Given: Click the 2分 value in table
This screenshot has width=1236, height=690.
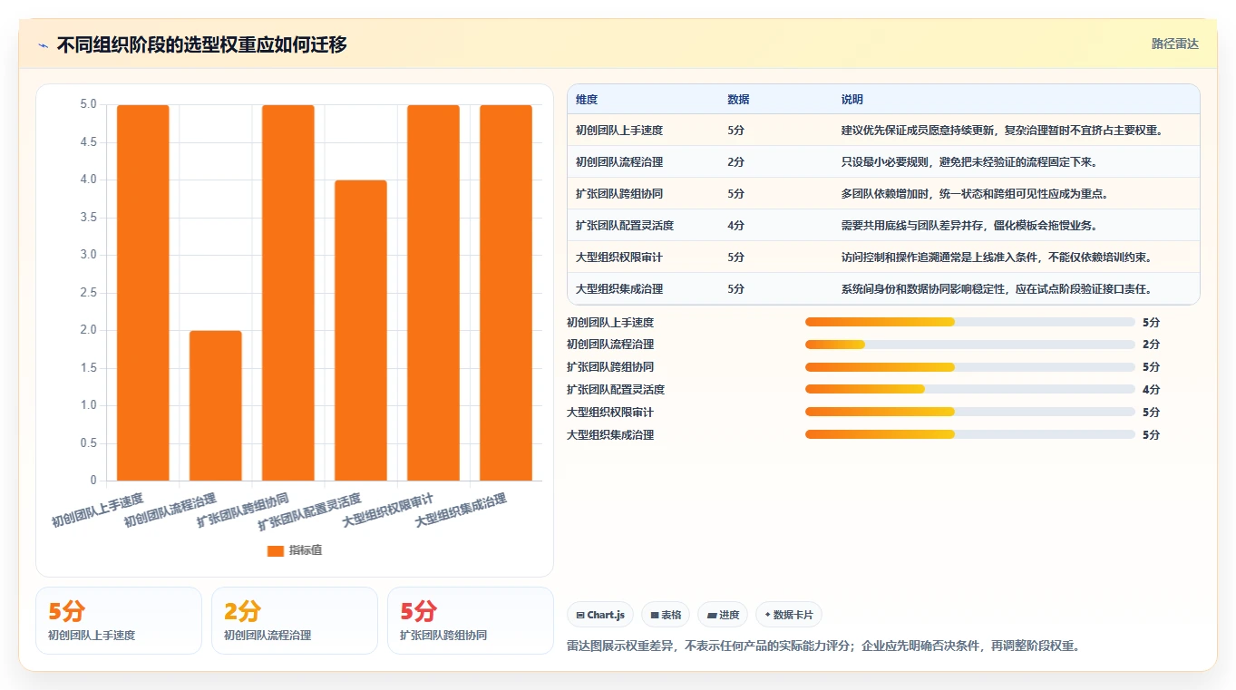Looking at the screenshot, I should tap(735, 162).
